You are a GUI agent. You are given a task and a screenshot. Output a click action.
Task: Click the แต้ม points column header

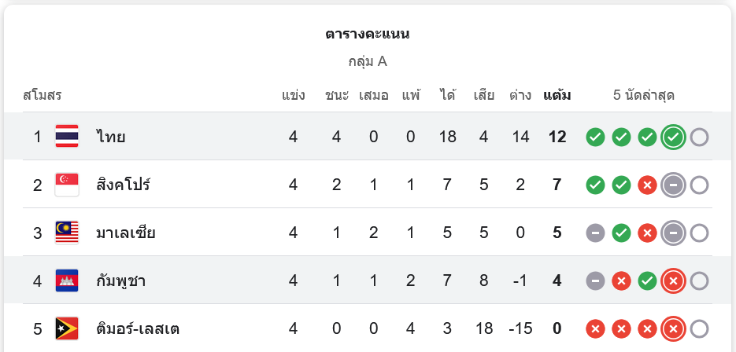coord(557,96)
